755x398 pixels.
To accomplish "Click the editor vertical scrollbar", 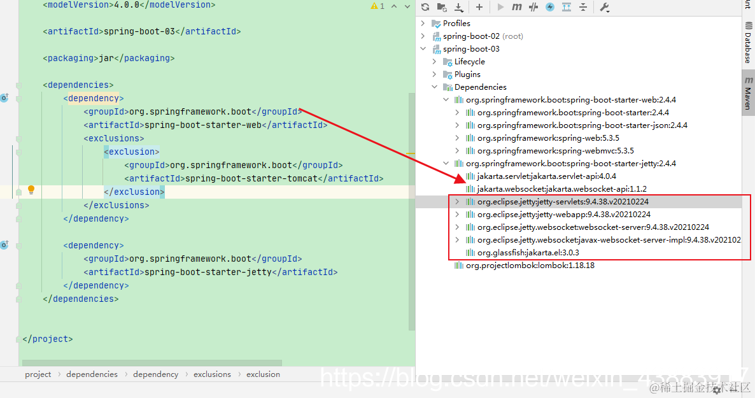I will point(412,211).
